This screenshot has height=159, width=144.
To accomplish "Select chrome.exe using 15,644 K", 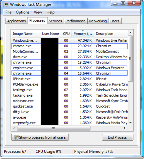I will [x=70, y=73].
